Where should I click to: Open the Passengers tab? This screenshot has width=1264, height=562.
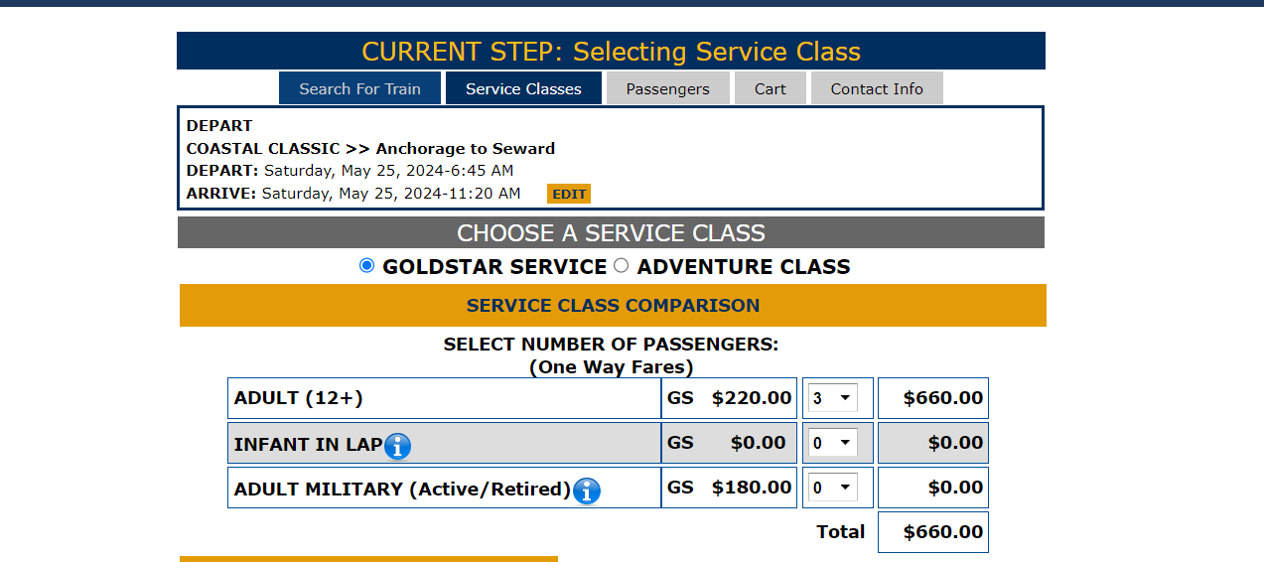click(667, 88)
